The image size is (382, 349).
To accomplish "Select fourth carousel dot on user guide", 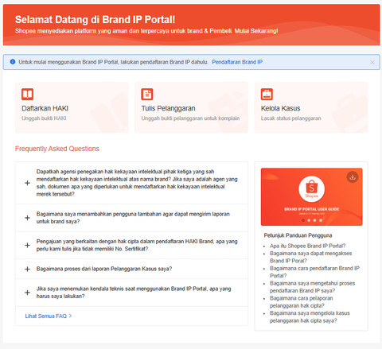I will pyautogui.click(x=321, y=220).
